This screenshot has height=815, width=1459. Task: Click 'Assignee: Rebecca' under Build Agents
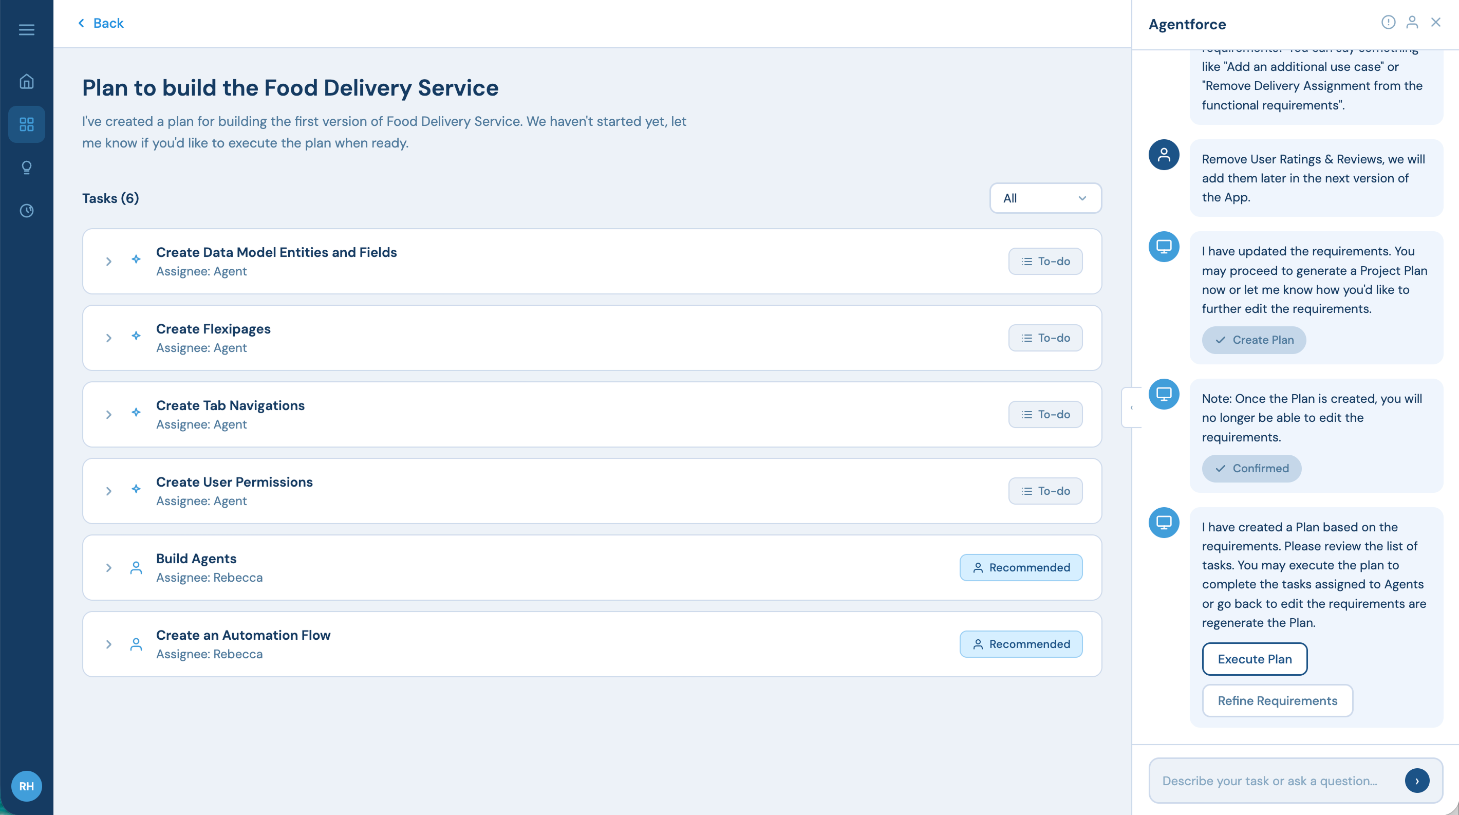pyautogui.click(x=210, y=578)
